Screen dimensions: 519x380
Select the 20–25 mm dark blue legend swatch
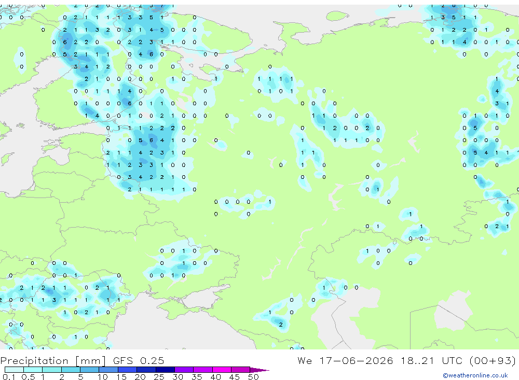click(x=146, y=370)
